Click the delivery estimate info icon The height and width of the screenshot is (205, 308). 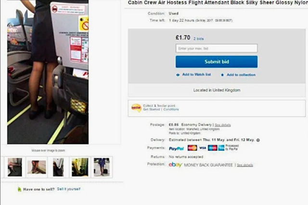click(x=258, y=140)
